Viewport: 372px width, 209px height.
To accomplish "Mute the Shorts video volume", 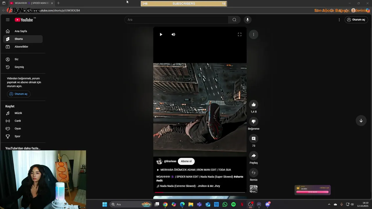I will coord(173,35).
